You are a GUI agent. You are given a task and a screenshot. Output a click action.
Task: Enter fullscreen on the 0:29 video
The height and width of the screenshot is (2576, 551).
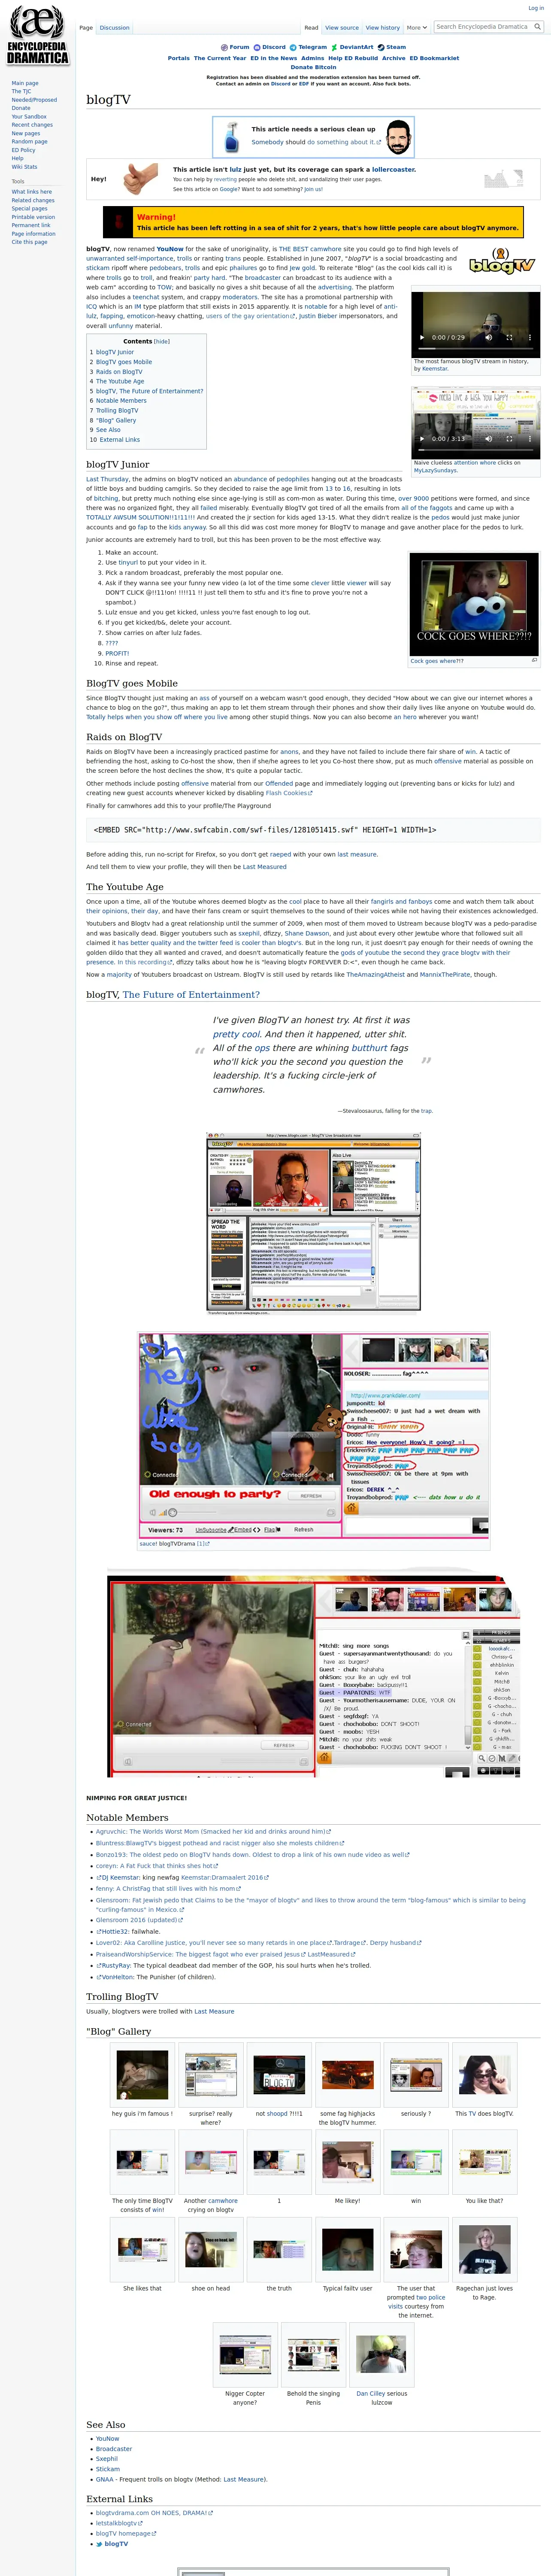coord(509,337)
